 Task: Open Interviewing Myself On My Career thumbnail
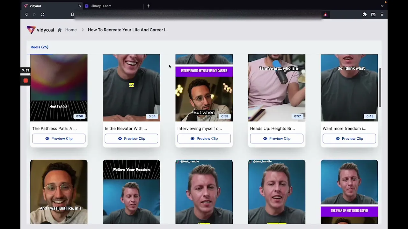coord(204,88)
